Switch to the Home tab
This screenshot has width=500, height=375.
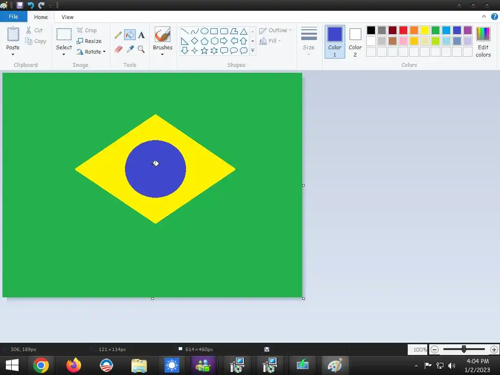41,17
